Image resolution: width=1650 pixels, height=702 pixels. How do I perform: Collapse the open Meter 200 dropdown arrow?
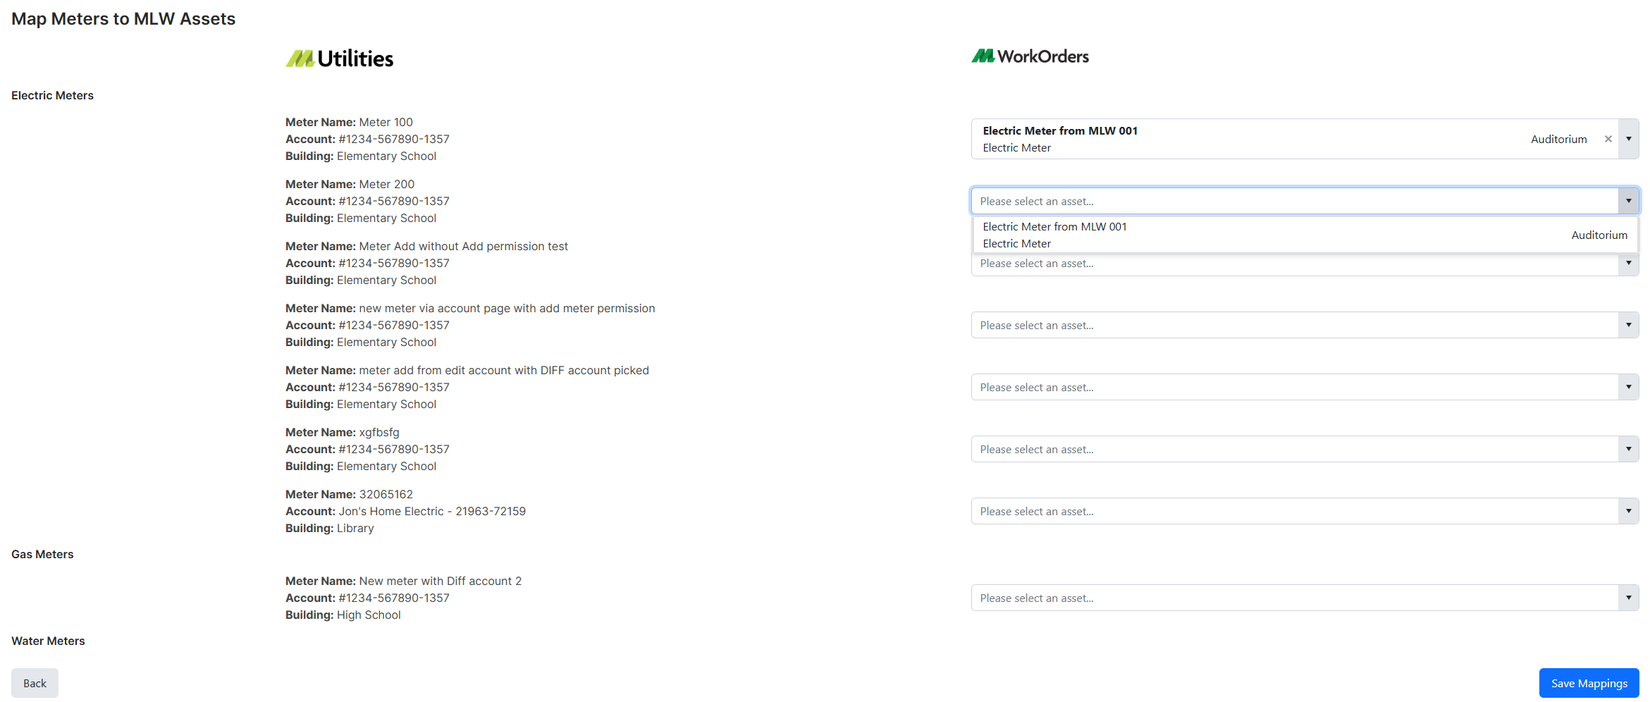(1628, 201)
